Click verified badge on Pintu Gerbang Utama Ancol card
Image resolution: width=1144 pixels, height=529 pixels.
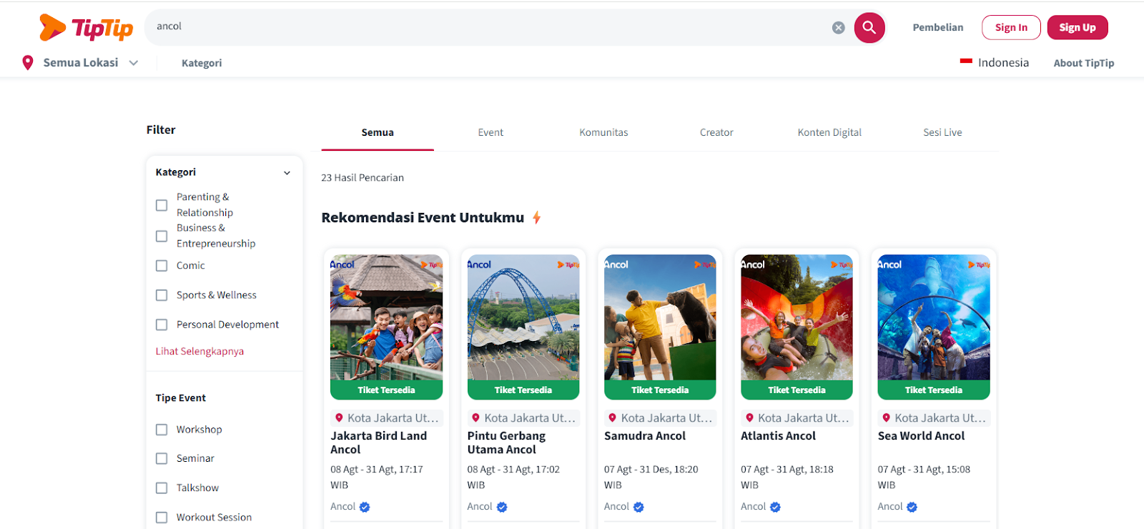coord(502,507)
